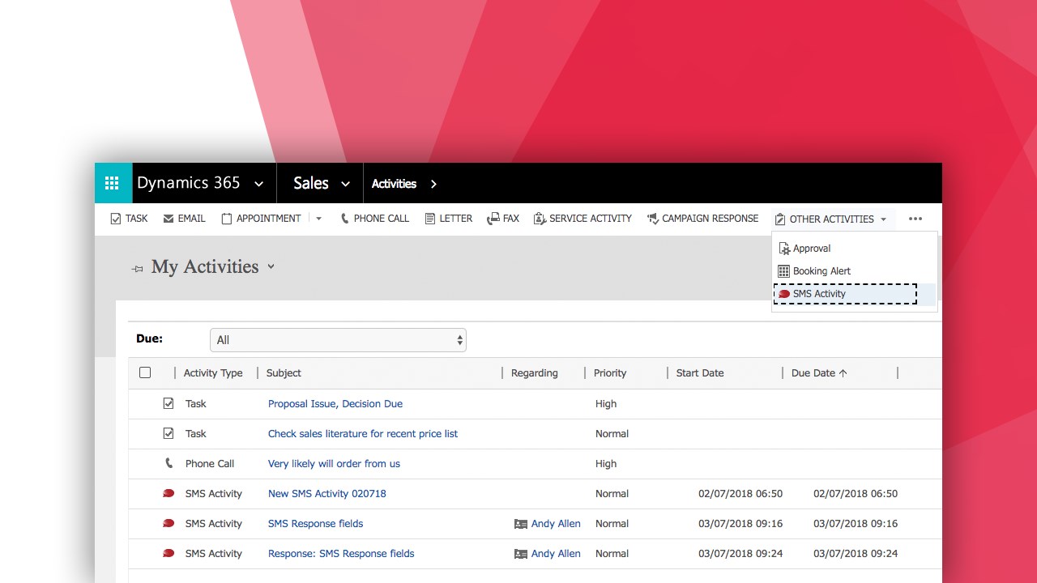Expand the Activities breadcrumb chevron

pos(433,184)
